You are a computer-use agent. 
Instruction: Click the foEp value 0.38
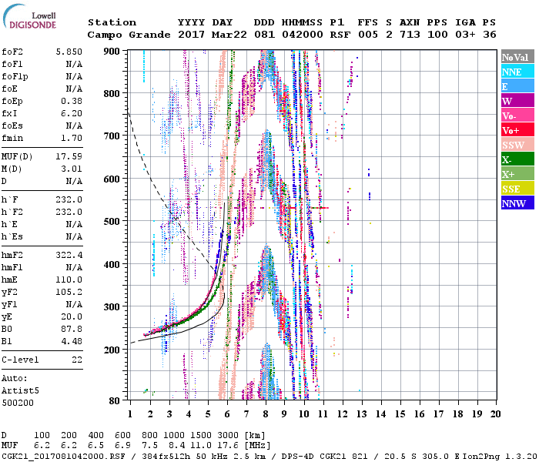(72, 101)
